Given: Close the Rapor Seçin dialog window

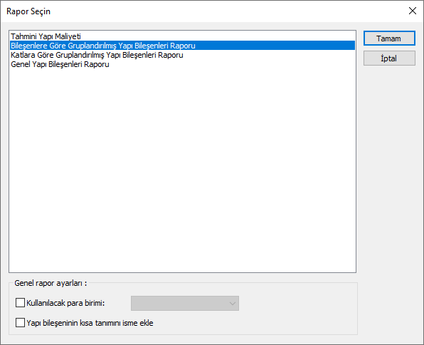Looking at the screenshot, I should (x=413, y=11).
